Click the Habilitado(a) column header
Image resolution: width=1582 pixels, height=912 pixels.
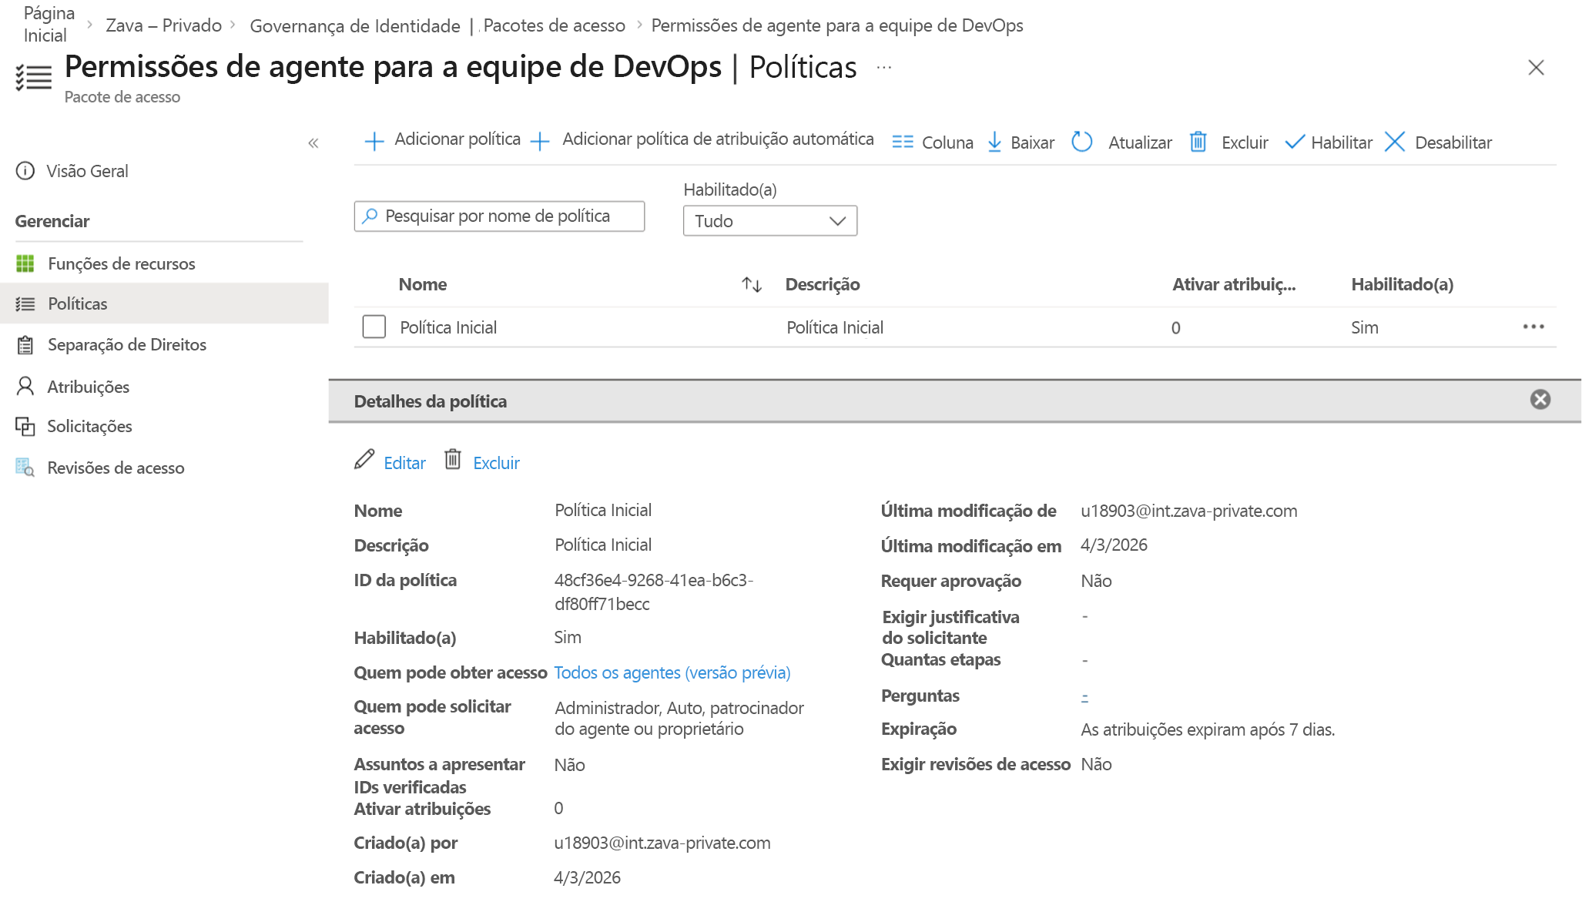[1403, 284]
